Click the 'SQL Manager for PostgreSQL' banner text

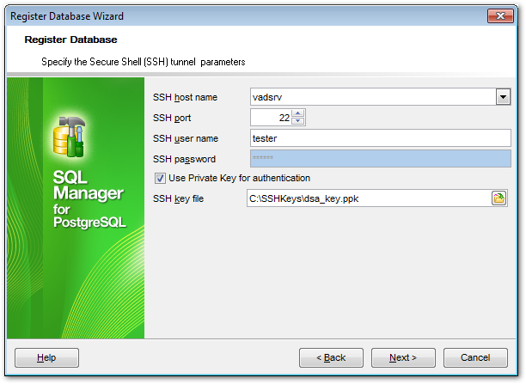pyautogui.click(x=89, y=199)
